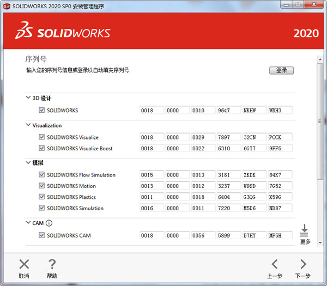Click the last serial field of SOLIDWORKS Simulation
327x286 pixels.
pyautogui.click(x=280, y=208)
